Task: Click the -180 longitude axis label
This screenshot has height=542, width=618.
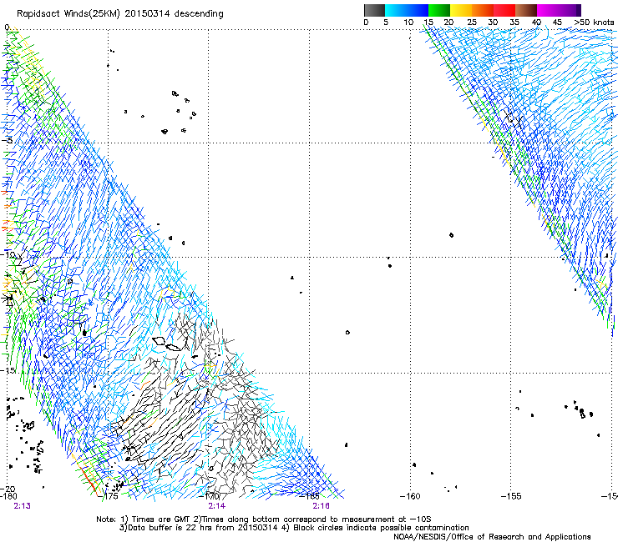Action: point(8,496)
